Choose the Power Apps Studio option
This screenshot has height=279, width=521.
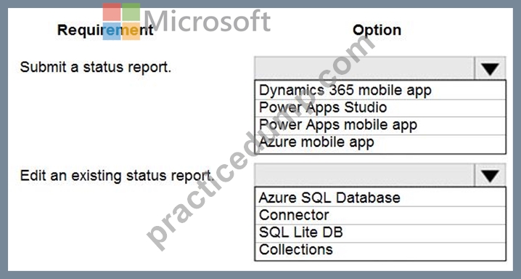[x=380, y=108]
